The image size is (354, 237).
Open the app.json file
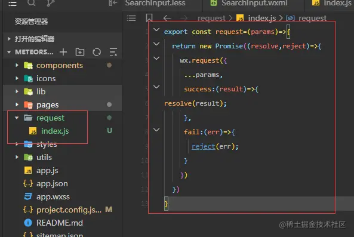click(52, 183)
